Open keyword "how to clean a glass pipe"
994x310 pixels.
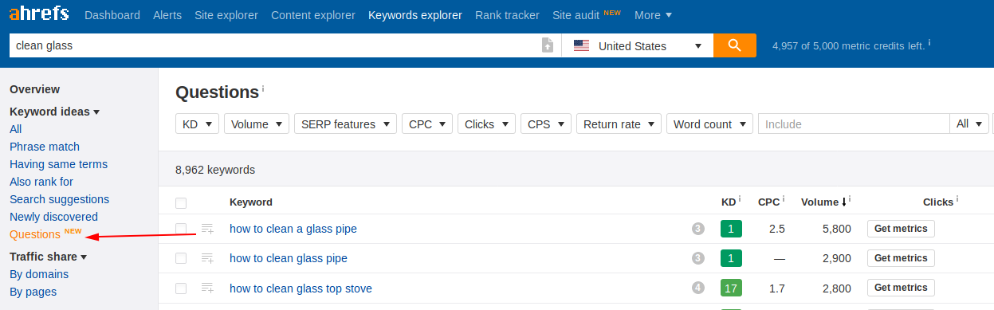(x=293, y=229)
